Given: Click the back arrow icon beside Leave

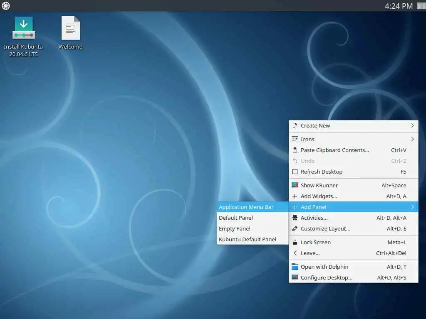Looking at the screenshot, I should (x=295, y=253).
